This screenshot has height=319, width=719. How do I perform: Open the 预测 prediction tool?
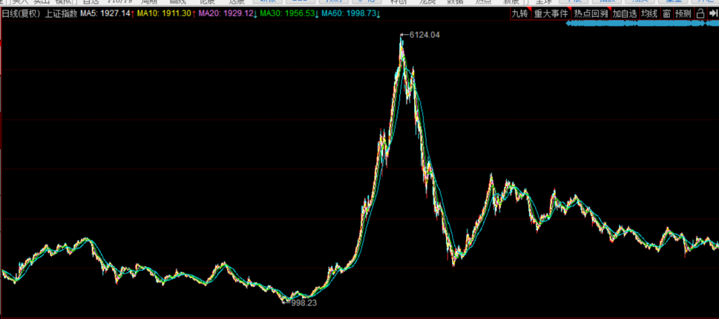683,14
